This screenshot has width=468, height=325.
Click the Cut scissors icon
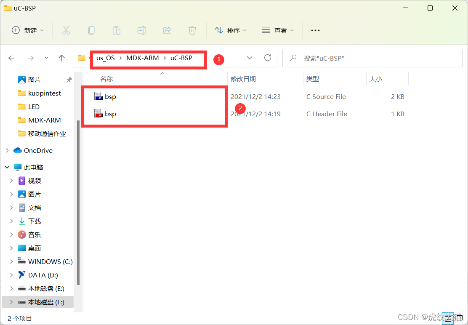pos(66,30)
